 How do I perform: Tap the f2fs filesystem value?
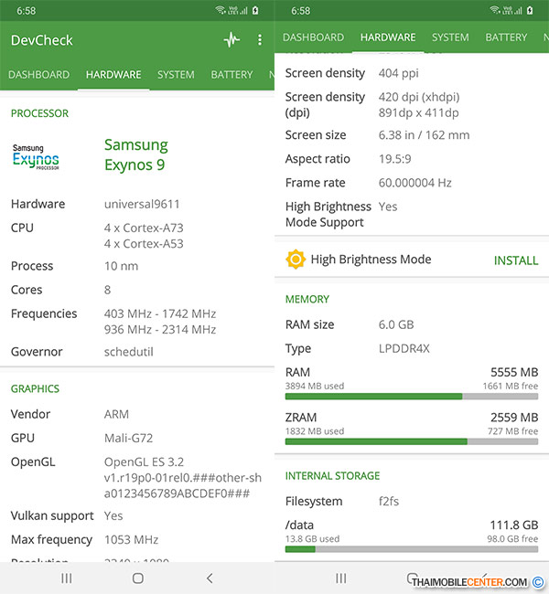[389, 502]
